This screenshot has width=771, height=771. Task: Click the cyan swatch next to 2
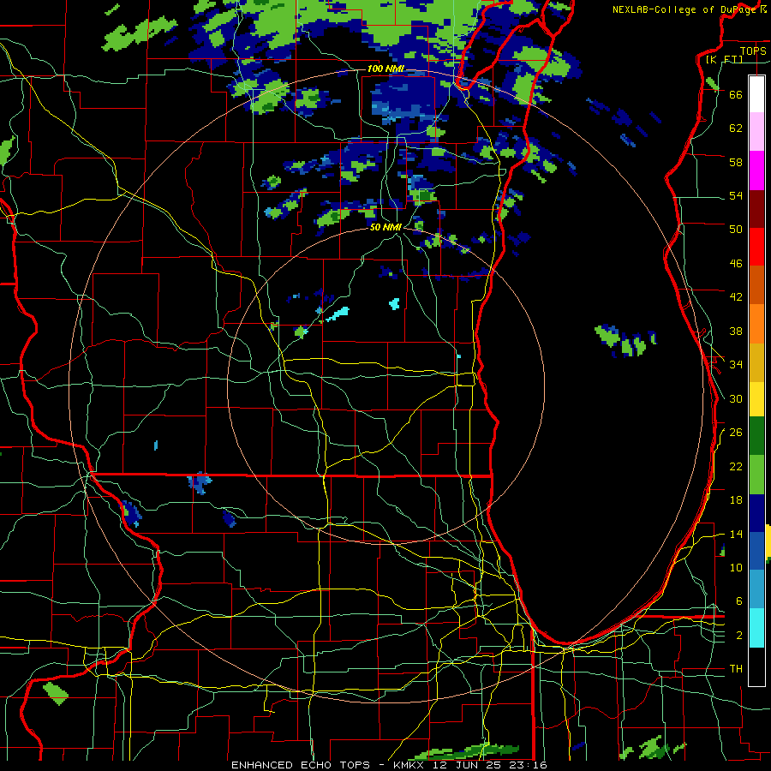756,628
